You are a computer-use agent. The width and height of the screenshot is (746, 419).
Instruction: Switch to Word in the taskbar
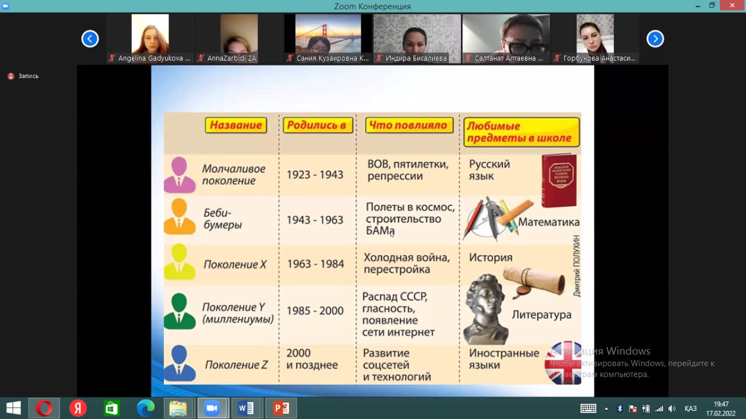pos(246,409)
